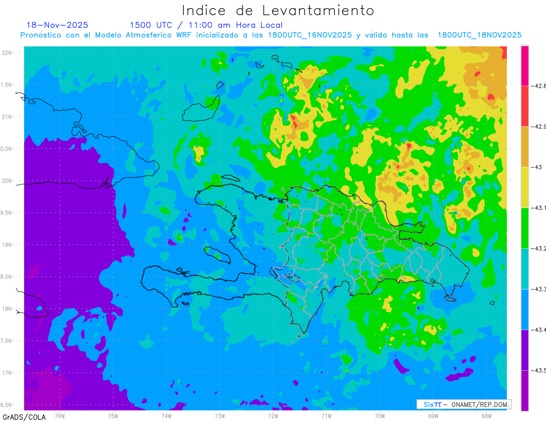This screenshot has width=546, height=422.
Task: Click the -43.4 legend value
Action: coord(539,330)
